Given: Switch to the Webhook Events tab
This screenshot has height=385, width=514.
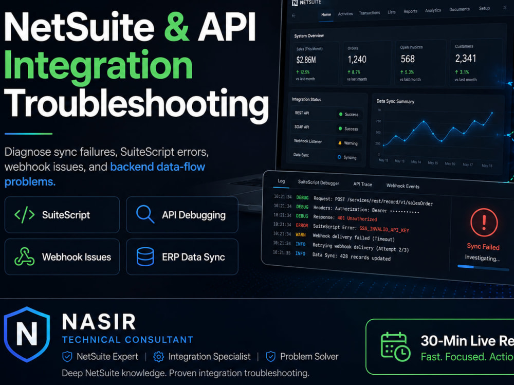Looking at the screenshot, I should pyautogui.click(x=403, y=186).
